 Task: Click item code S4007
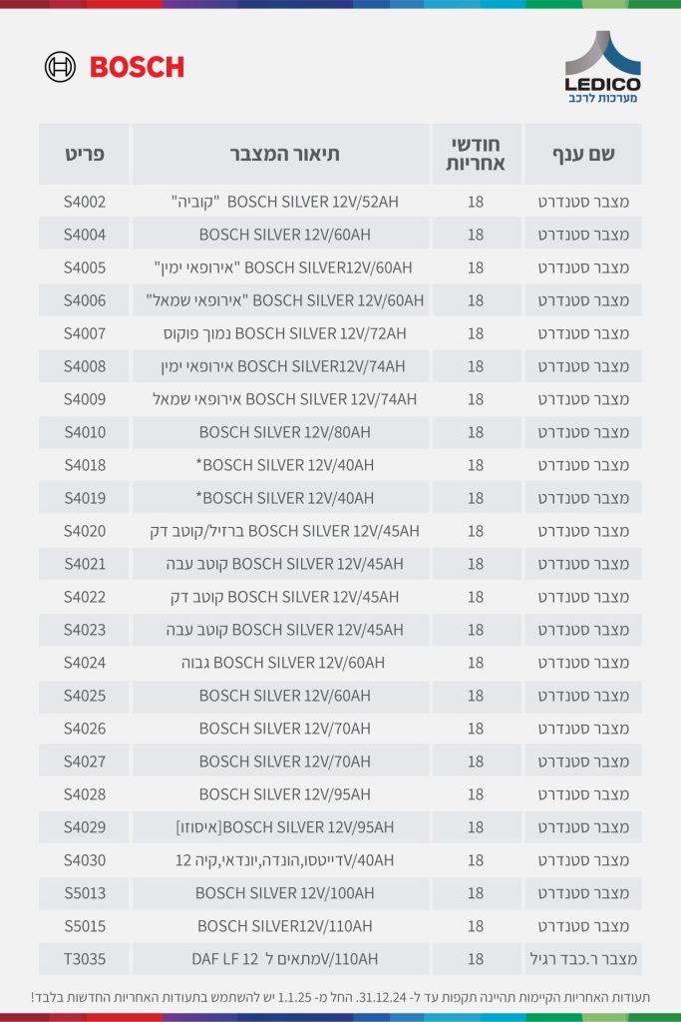coord(85,333)
